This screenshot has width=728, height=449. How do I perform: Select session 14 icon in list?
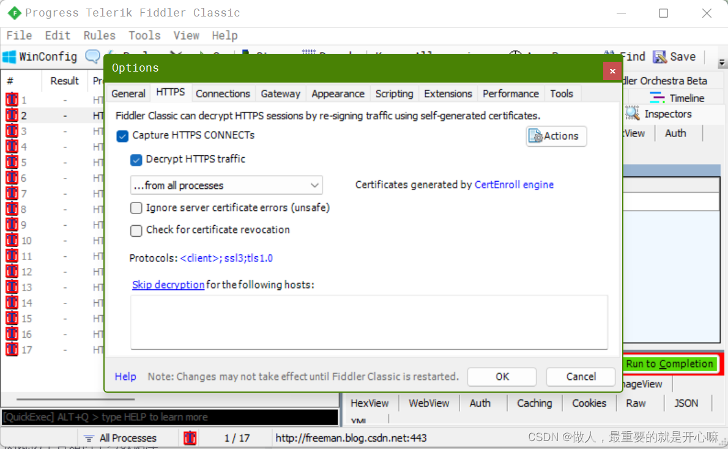(12, 303)
